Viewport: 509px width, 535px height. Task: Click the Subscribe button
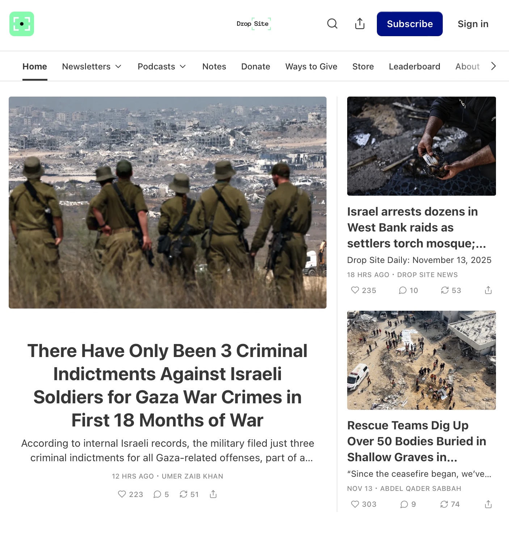click(x=409, y=24)
